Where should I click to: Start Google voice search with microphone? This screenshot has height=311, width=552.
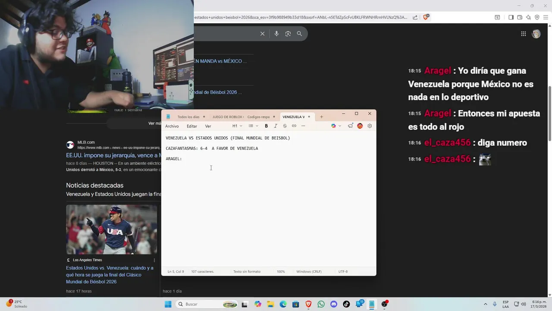(x=276, y=34)
